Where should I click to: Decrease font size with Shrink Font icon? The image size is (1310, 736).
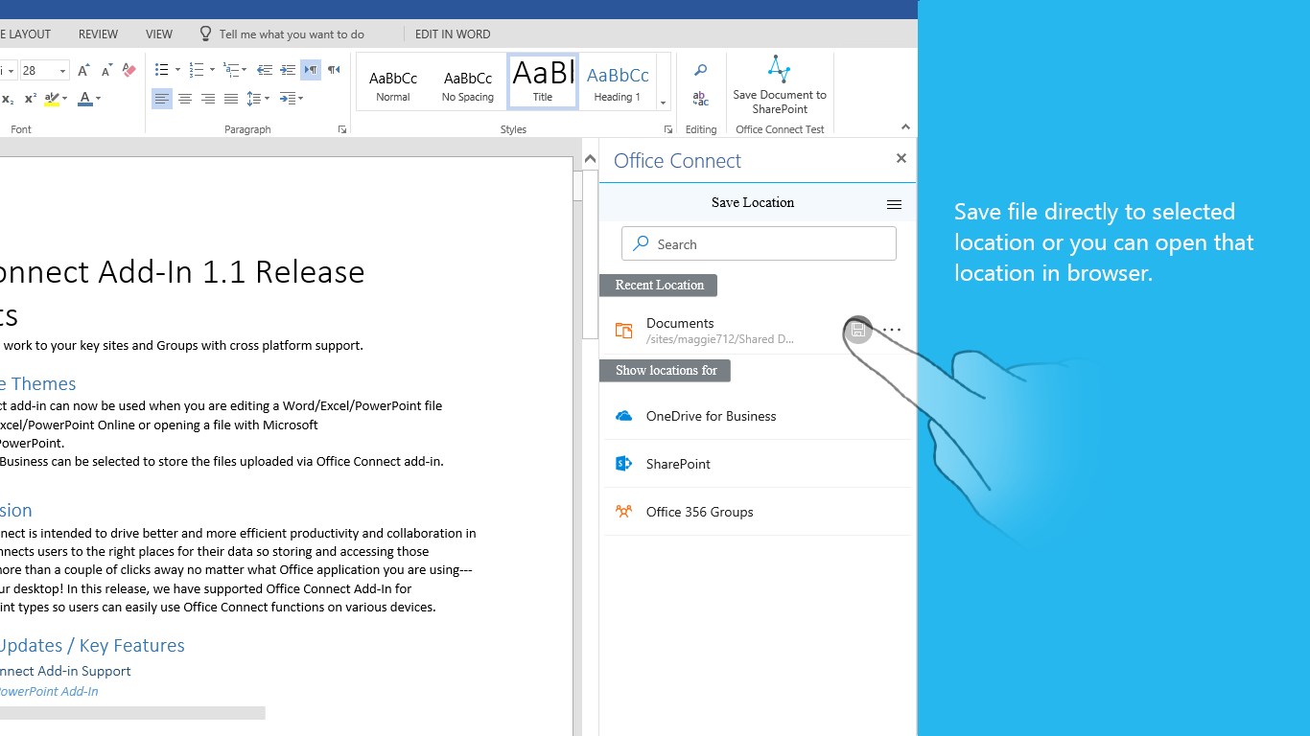tap(106, 70)
